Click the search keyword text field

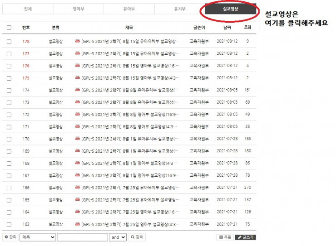pos(82,237)
